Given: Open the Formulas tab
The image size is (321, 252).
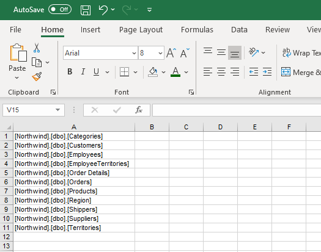Looking at the screenshot, I should point(197,30).
